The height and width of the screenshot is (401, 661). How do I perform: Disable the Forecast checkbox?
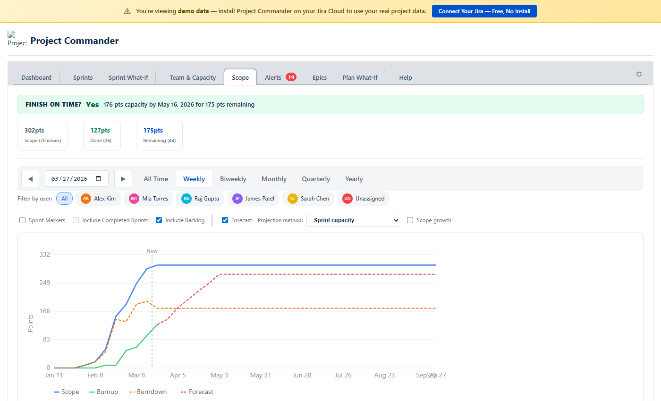225,220
